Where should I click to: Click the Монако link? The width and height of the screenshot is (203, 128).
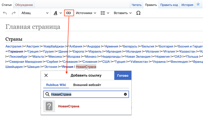tap(91, 57)
